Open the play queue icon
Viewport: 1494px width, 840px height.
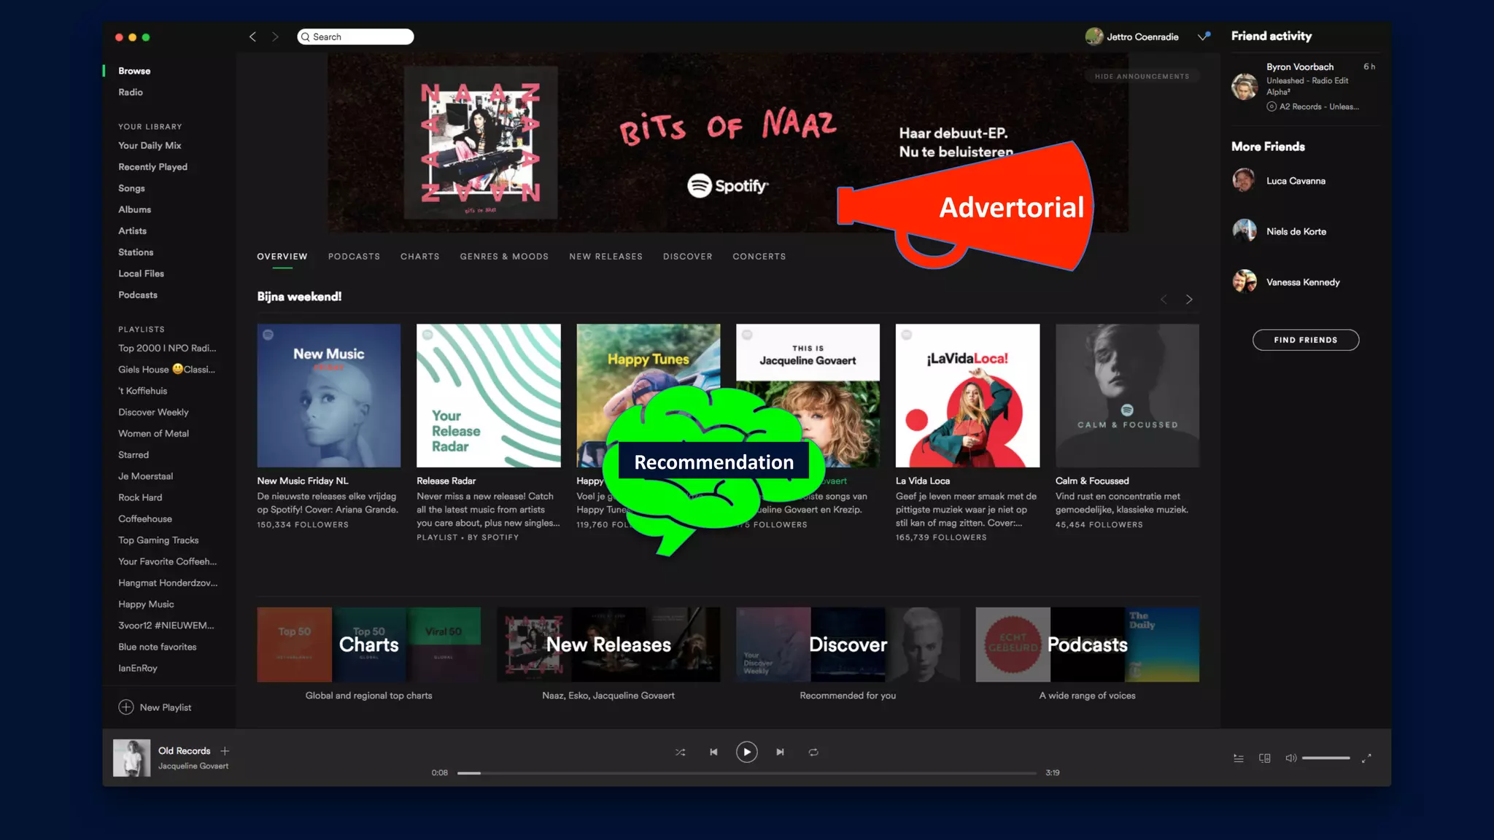[1238, 758]
